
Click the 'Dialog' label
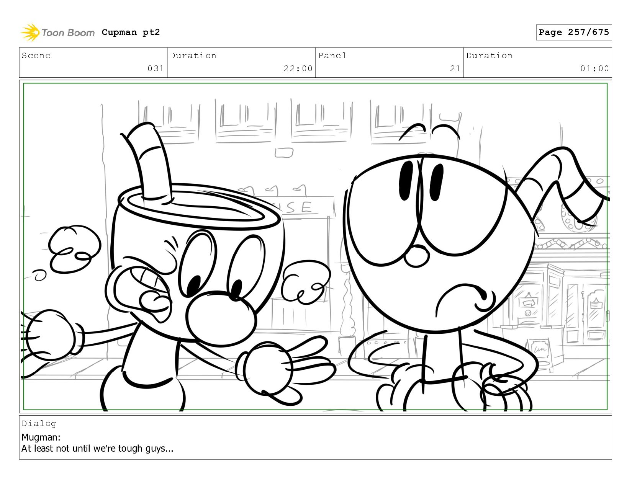coord(39,423)
